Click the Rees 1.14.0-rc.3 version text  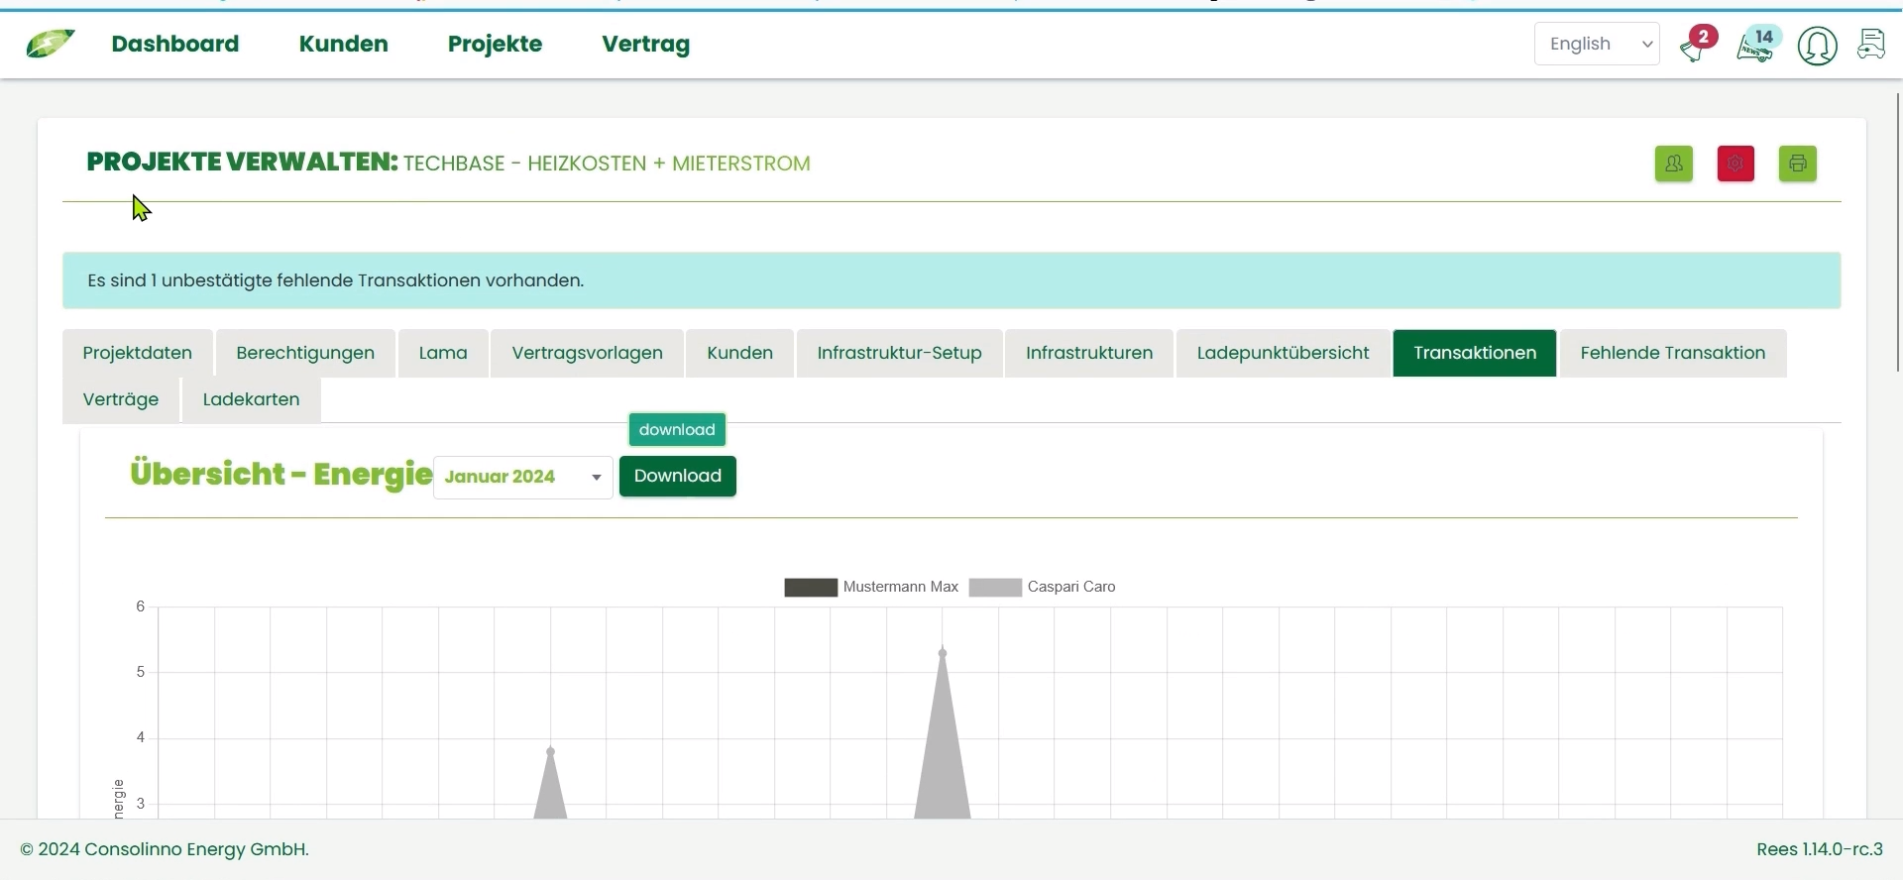1820,849
